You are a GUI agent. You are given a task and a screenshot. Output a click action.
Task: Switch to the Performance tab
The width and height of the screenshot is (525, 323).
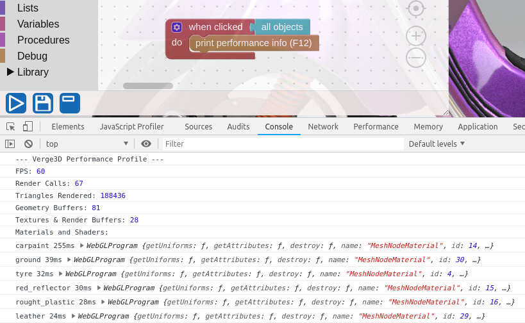(376, 126)
